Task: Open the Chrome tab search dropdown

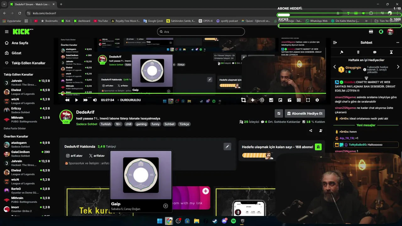Action: (4, 4)
